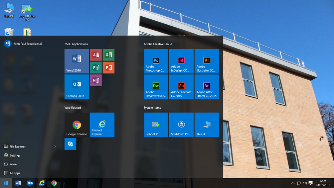Select the Recycle Bin desktop icon
334x188 pixels.
pos(9,32)
